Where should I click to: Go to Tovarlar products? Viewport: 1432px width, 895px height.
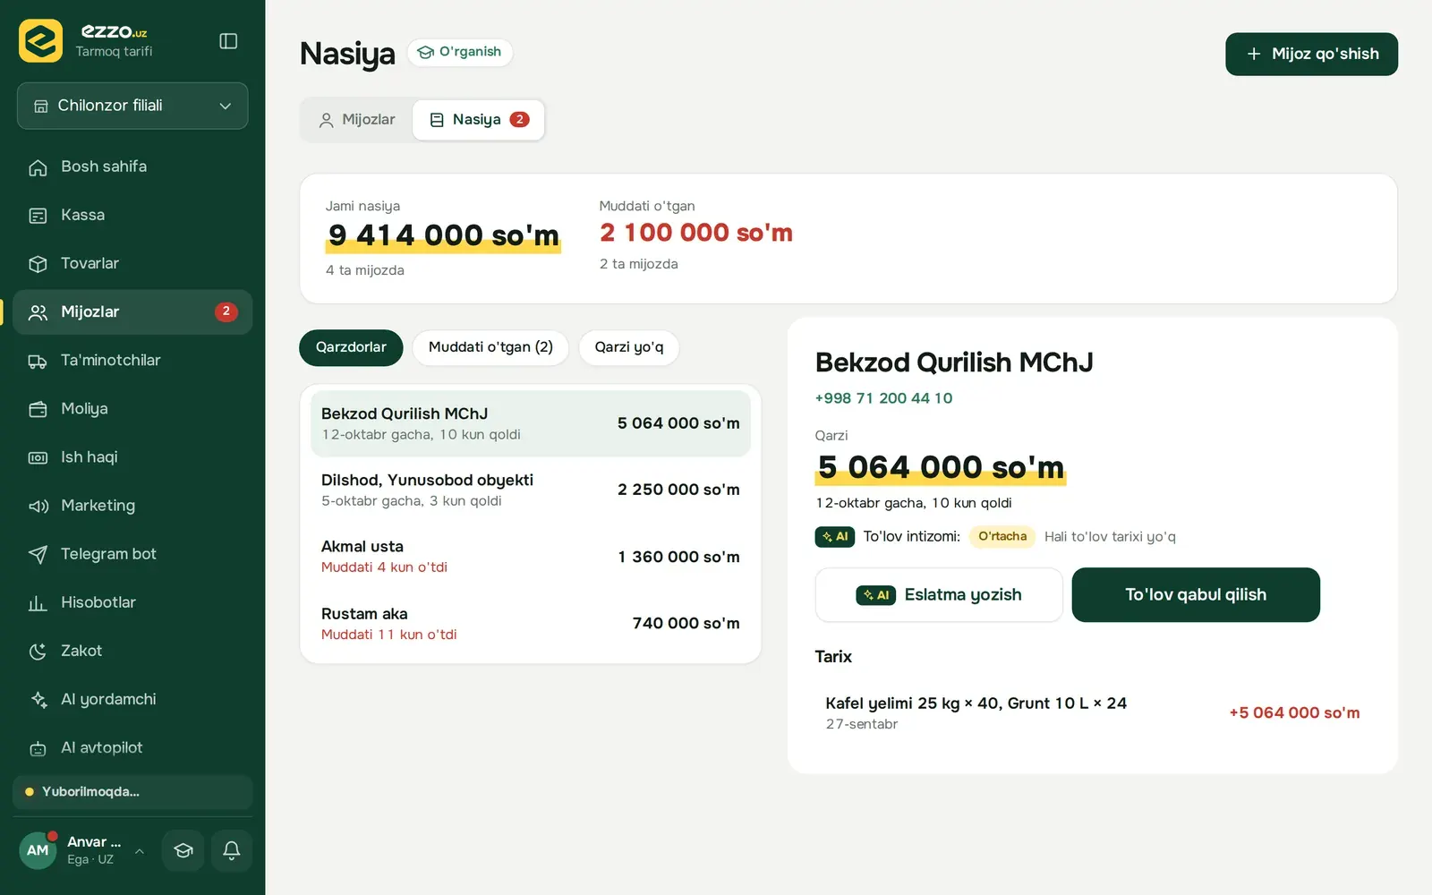[x=132, y=263]
